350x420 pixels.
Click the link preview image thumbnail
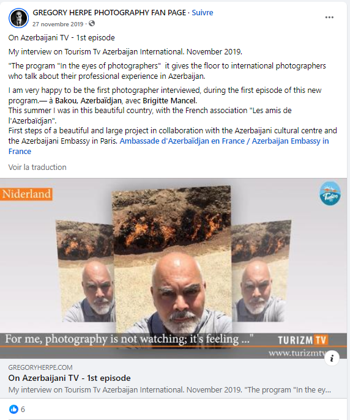pyautogui.click(x=173, y=268)
